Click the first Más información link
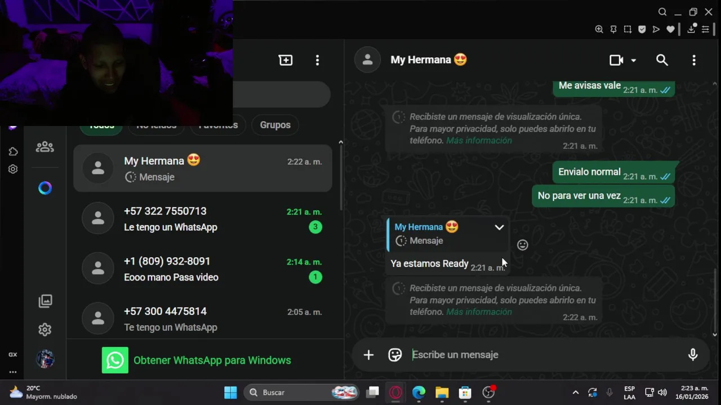721x405 pixels. point(479,141)
